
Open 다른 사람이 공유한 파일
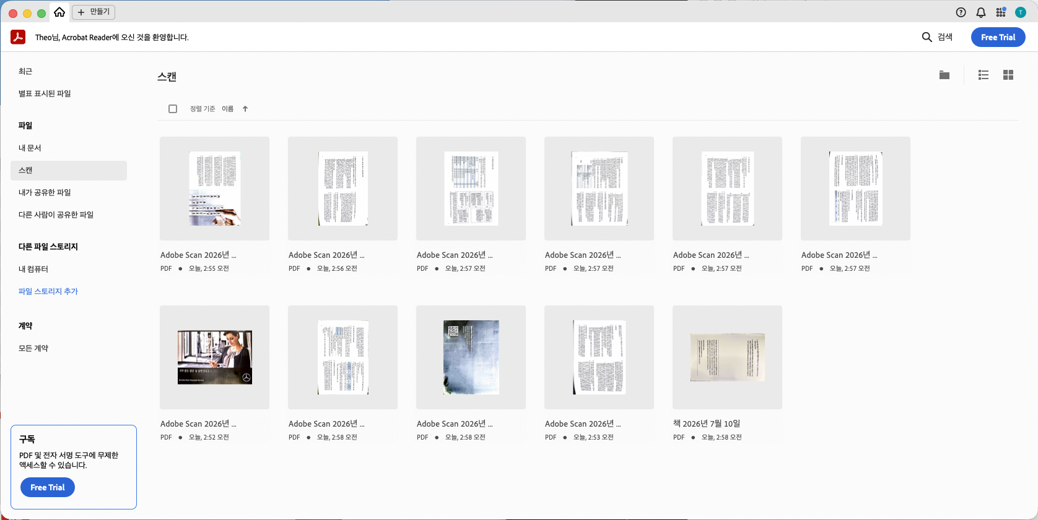point(69,215)
